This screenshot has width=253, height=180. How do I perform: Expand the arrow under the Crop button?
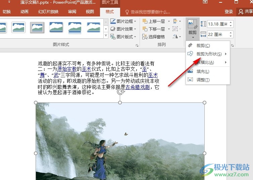(193, 38)
